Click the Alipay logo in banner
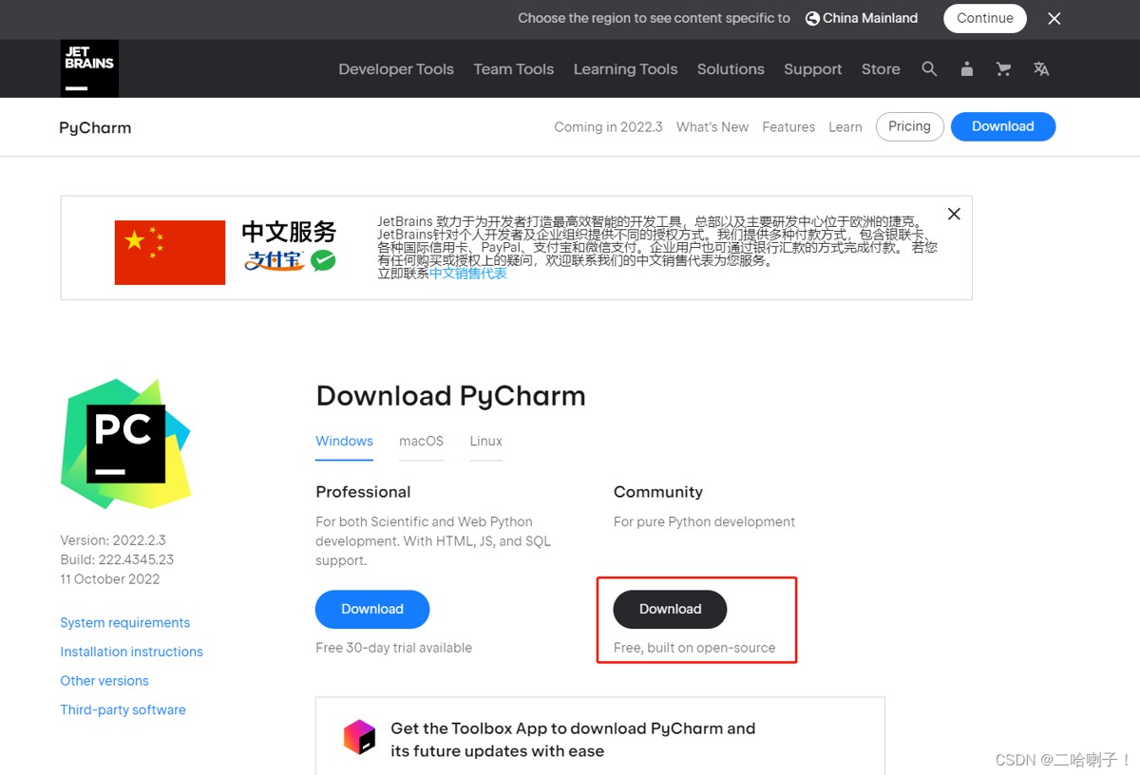1140x775 pixels. click(x=274, y=260)
